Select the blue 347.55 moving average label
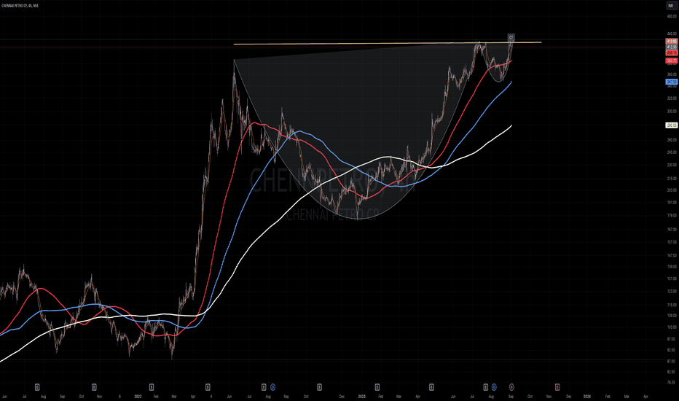679x401 pixels. [672, 82]
